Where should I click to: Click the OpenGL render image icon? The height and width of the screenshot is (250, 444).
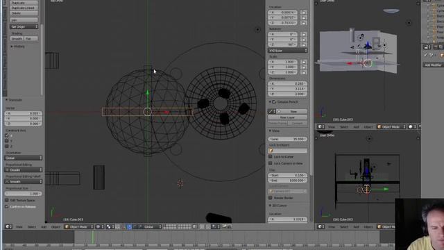pyautogui.click(x=224, y=227)
